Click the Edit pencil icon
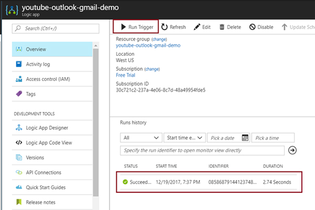 coord(197,27)
